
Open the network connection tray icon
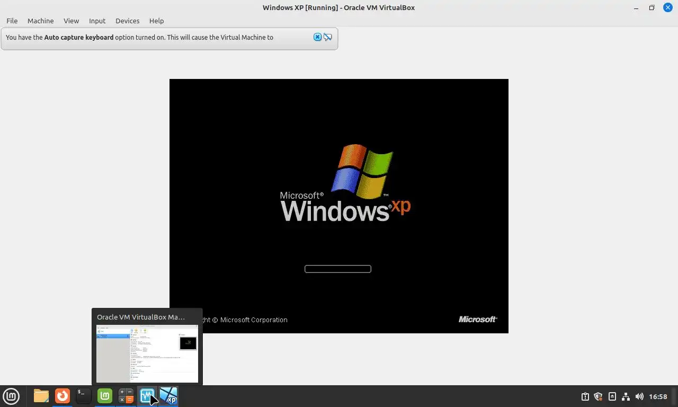pyautogui.click(x=626, y=396)
